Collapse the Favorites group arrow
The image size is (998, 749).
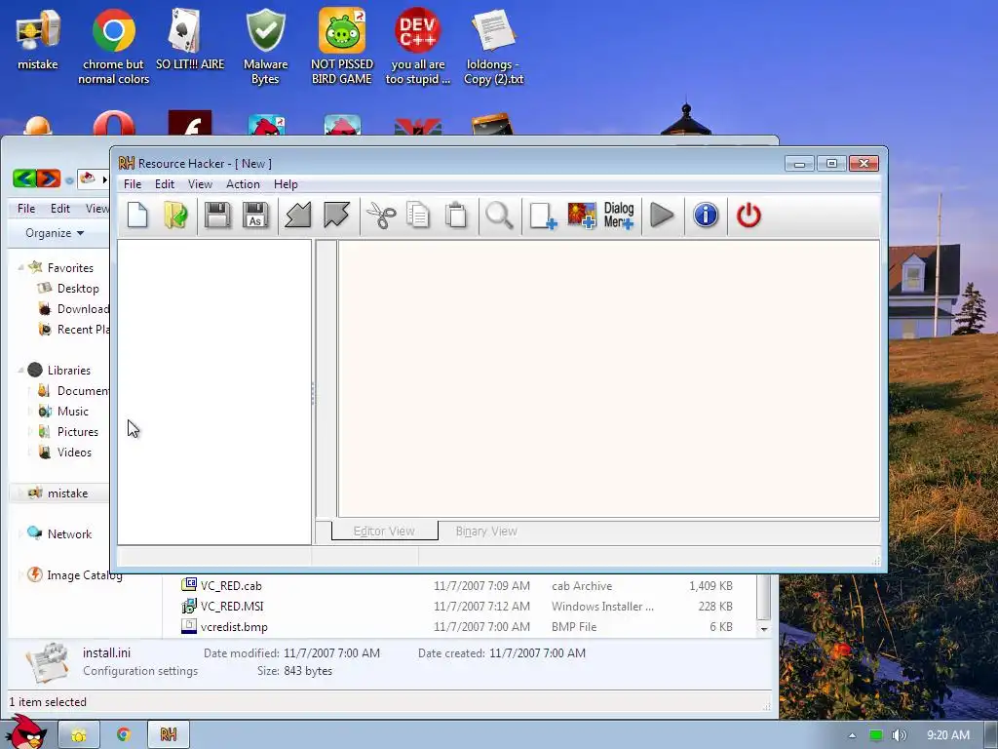click(20, 268)
